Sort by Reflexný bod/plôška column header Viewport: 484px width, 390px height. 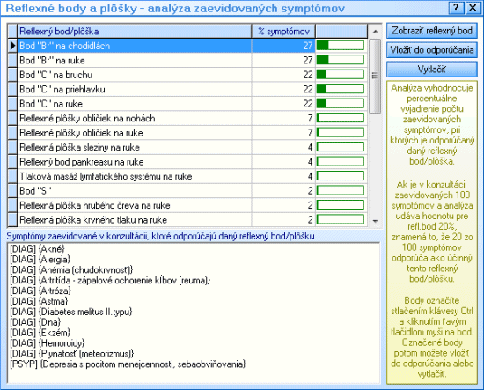pyautogui.click(x=135, y=31)
